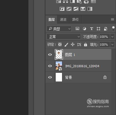Switch to the 图层 (Layers) tab
The width and height of the screenshot is (116, 115).
tap(52, 20)
